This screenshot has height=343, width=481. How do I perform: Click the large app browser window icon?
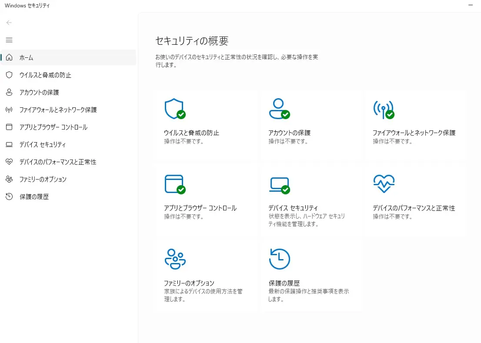pyautogui.click(x=175, y=184)
